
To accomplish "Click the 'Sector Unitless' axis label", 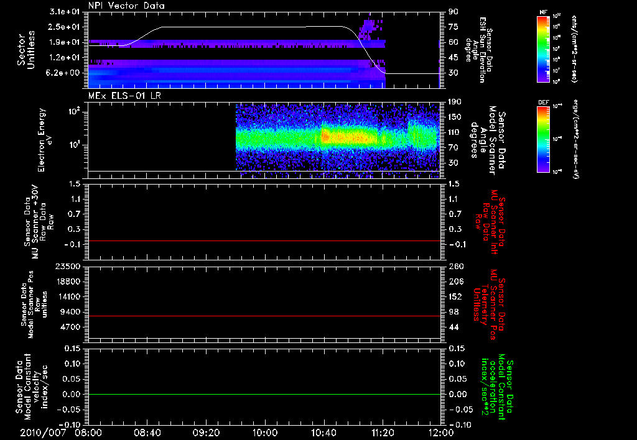I will [26, 50].
